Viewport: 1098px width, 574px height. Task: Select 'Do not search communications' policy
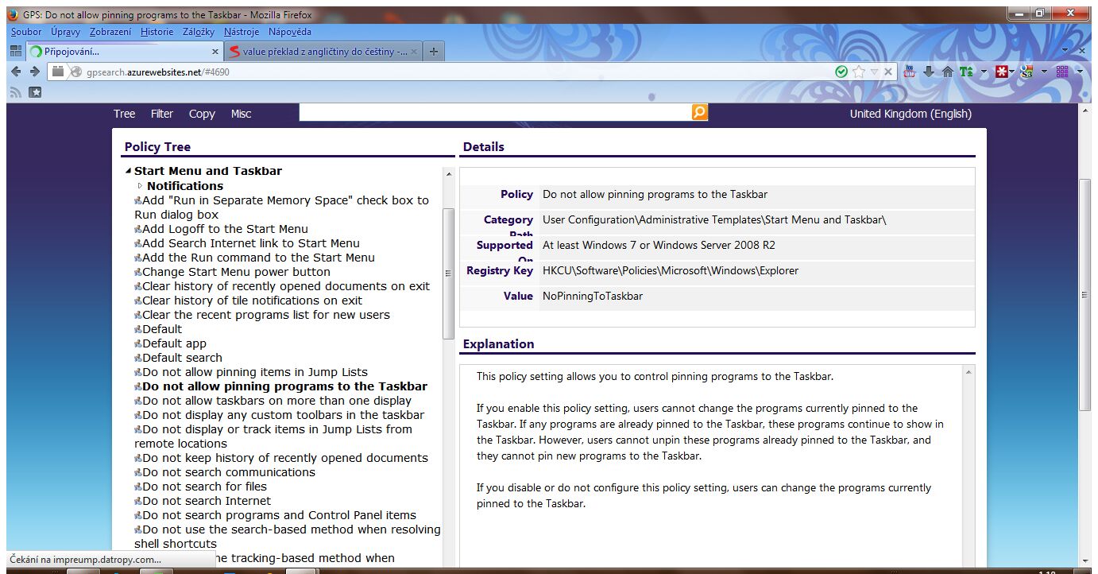tap(229, 472)
